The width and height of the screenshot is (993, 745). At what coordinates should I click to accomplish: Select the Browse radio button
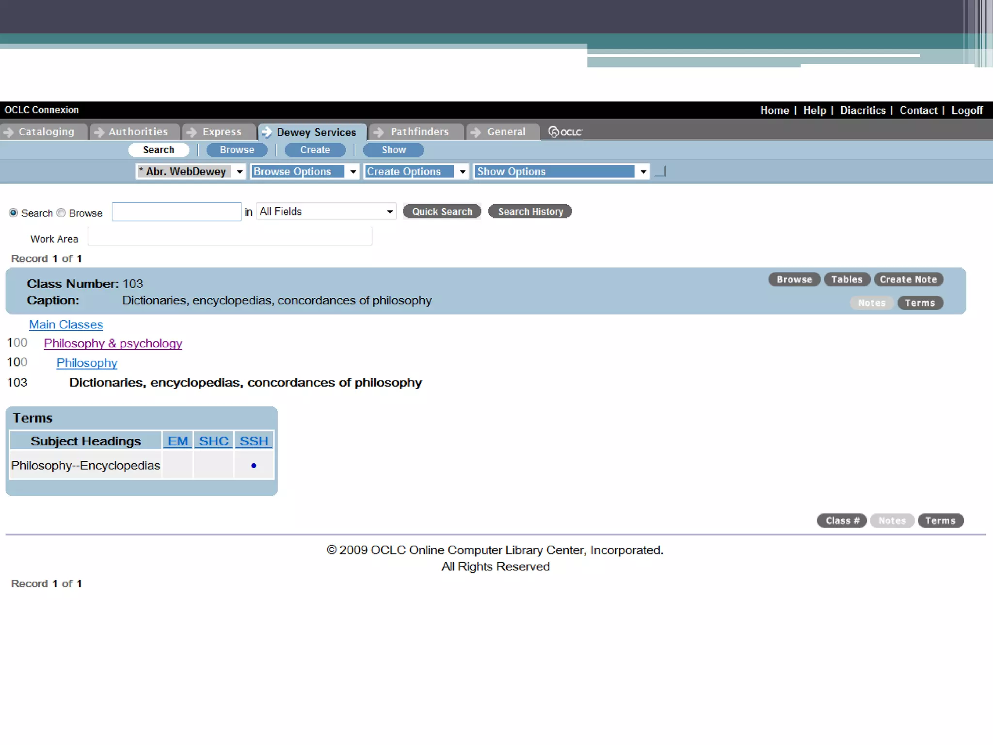pyautogui.click(x=61, y=213)
